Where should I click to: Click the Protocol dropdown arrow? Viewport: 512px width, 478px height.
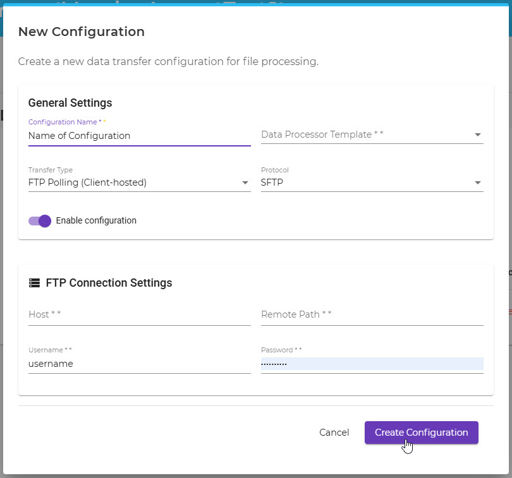[x=478, y=183]
